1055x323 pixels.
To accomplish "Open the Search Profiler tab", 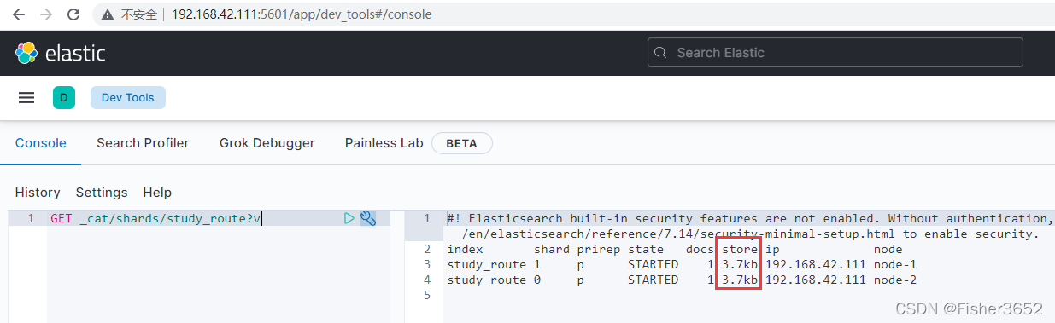I will [x=143, y=143].
